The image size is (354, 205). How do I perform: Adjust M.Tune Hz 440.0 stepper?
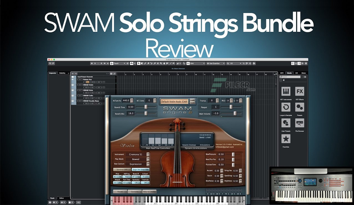[132, 100]
